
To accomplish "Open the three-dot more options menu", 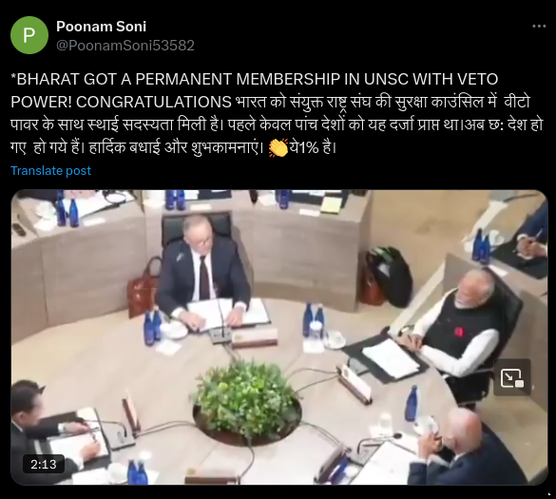I will pos(539,27).
